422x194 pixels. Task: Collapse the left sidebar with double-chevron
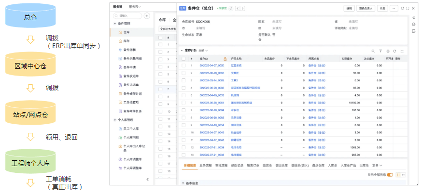coord(147,179)
